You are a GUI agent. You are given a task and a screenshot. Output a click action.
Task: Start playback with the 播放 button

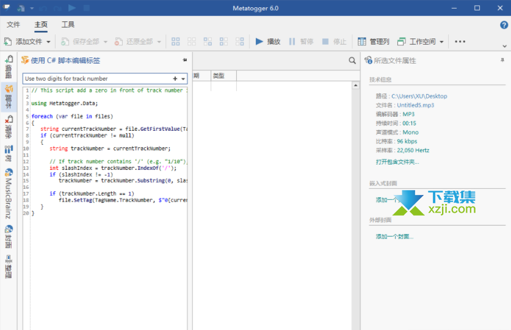268,42
